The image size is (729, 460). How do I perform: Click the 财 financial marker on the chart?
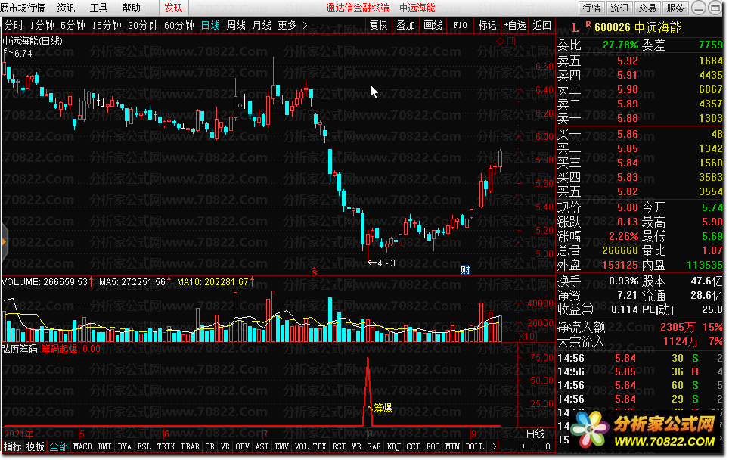point(465,270)
